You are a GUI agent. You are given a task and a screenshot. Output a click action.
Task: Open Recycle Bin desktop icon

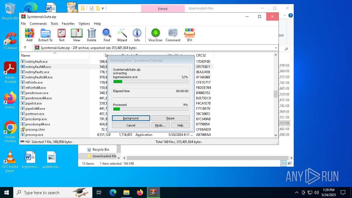point(10,11)
